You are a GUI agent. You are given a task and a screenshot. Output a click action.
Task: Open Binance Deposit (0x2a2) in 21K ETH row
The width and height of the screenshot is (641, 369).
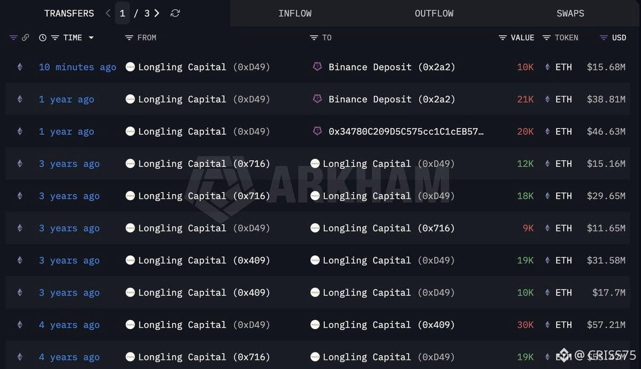(392, 99)
